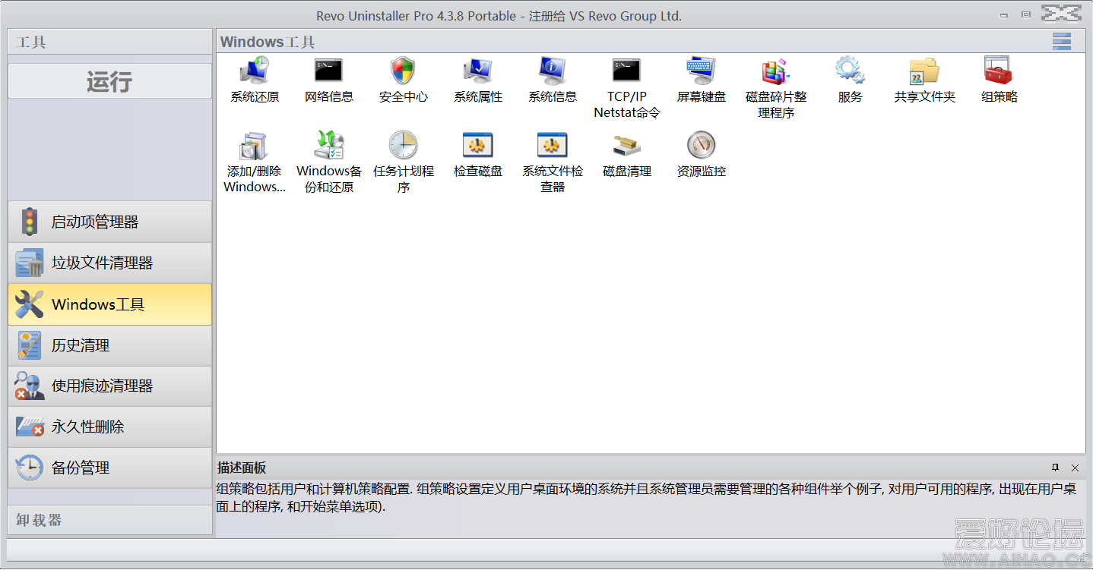Switch to 启动项管理器 in sidebar

109,222
